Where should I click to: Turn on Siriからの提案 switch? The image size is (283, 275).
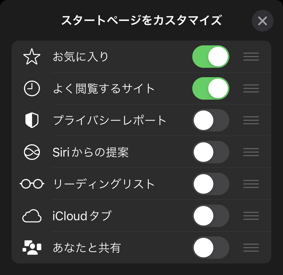[210, 153]
